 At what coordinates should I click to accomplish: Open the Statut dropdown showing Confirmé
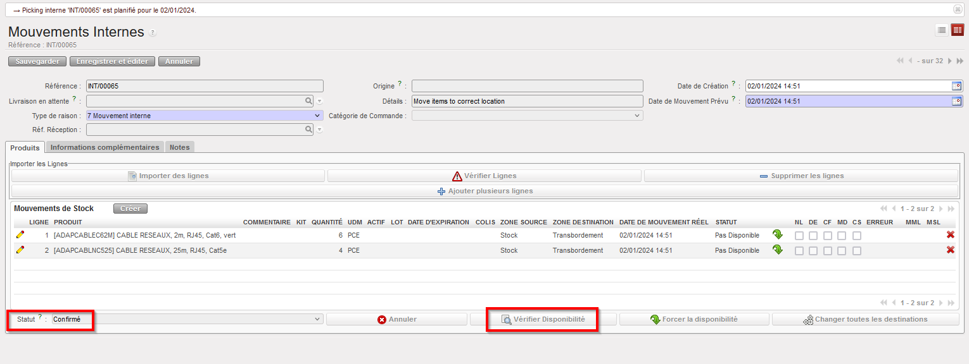pyautogui.click(x=187, y=320)
